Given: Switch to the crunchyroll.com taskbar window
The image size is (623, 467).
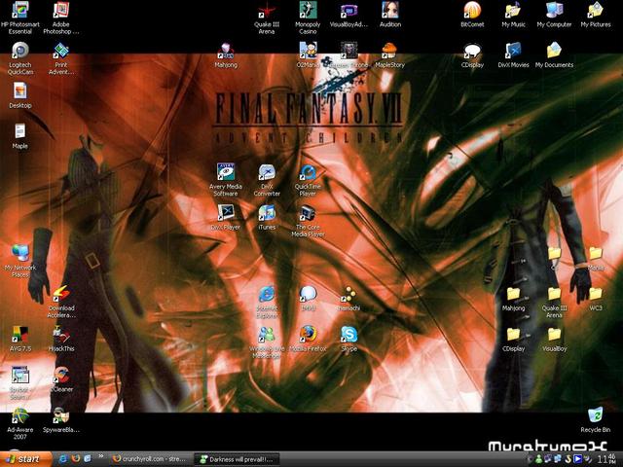Looking at the screenshot, I should click(x=150, y=459).
